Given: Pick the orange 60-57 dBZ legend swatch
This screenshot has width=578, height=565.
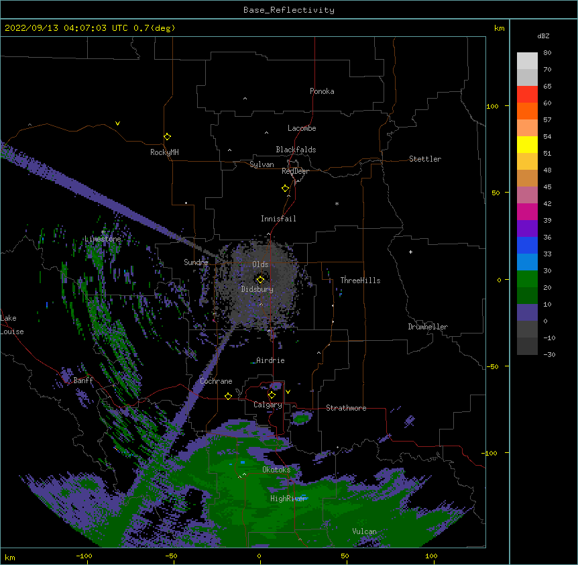Looking at the screenshot, I should 527,111.
